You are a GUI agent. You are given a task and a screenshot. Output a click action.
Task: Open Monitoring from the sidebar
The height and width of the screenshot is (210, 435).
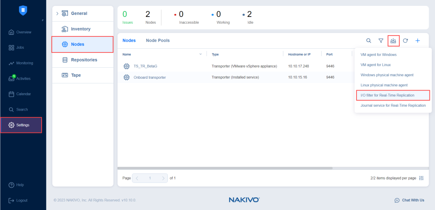click(x=21, y=63)
